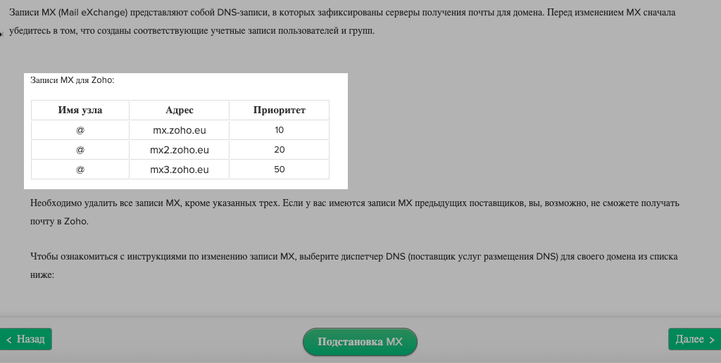This screenshot has height=363, width=721.
Task: Click the @ host cell in mx3.zoho.eu row
Action: point(80,170)
